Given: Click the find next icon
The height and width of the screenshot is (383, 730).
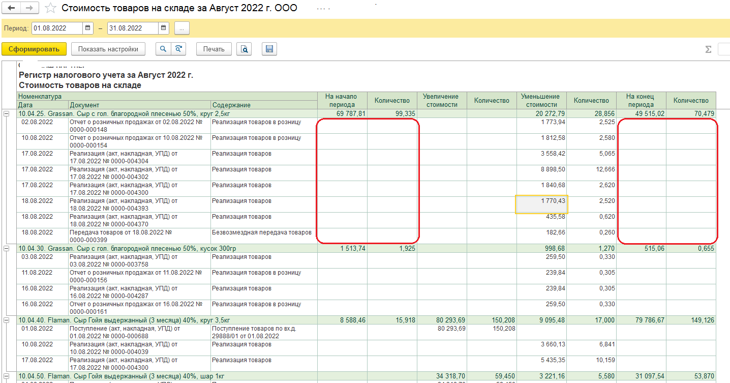Looking at the screenshot, I should pos(178,49).
